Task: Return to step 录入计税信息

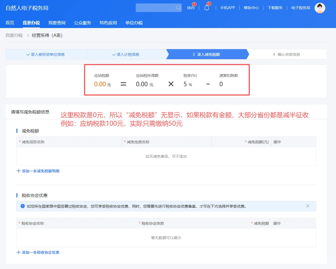Action: [126, 54]
